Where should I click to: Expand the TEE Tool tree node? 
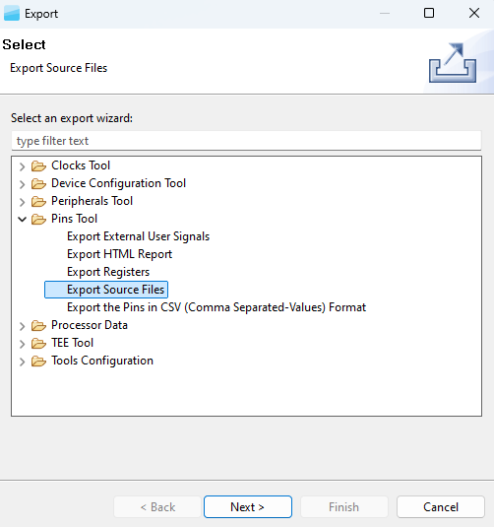point(23,344)
